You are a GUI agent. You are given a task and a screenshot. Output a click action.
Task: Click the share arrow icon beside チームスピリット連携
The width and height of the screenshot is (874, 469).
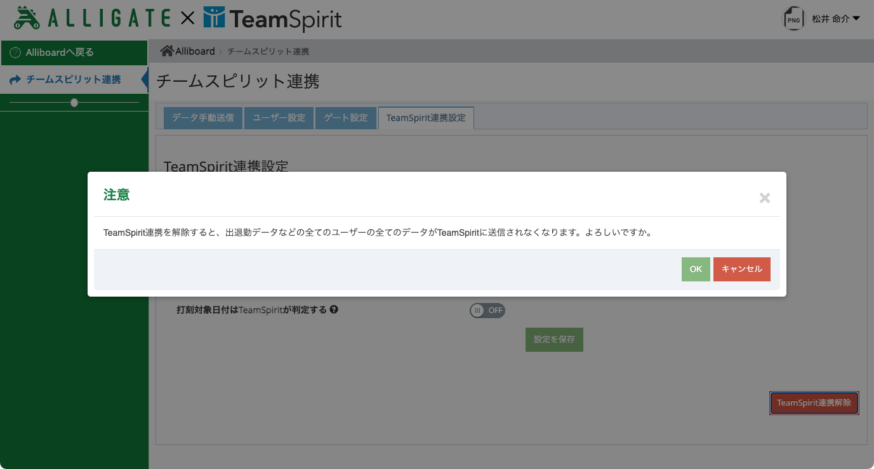click(x=15, y=80)
